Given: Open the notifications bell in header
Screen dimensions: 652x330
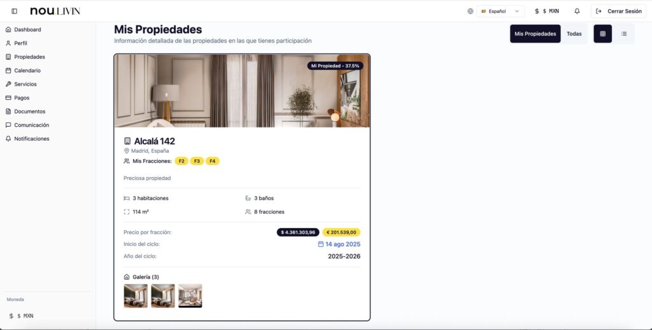Looking at the screenshot, I should pos(577,11).
